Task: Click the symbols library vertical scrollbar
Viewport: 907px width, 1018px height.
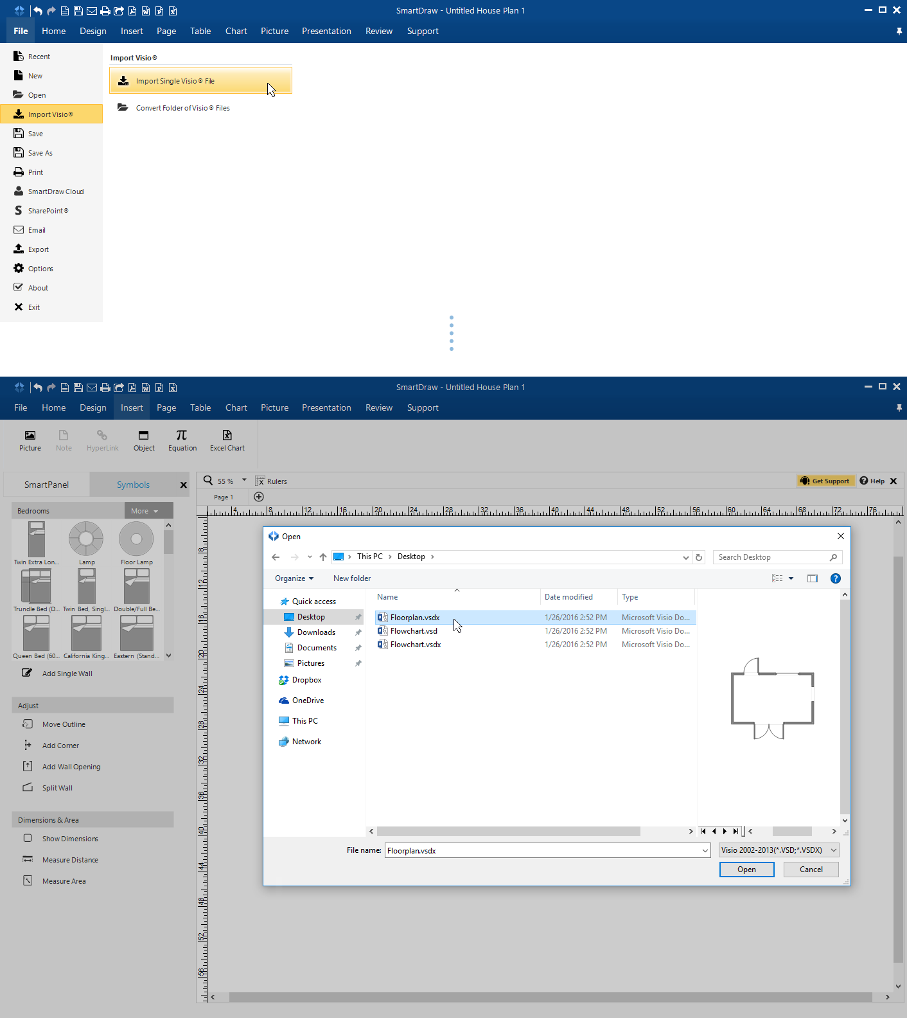Action: pyautogui.click(x=168, y=542)
